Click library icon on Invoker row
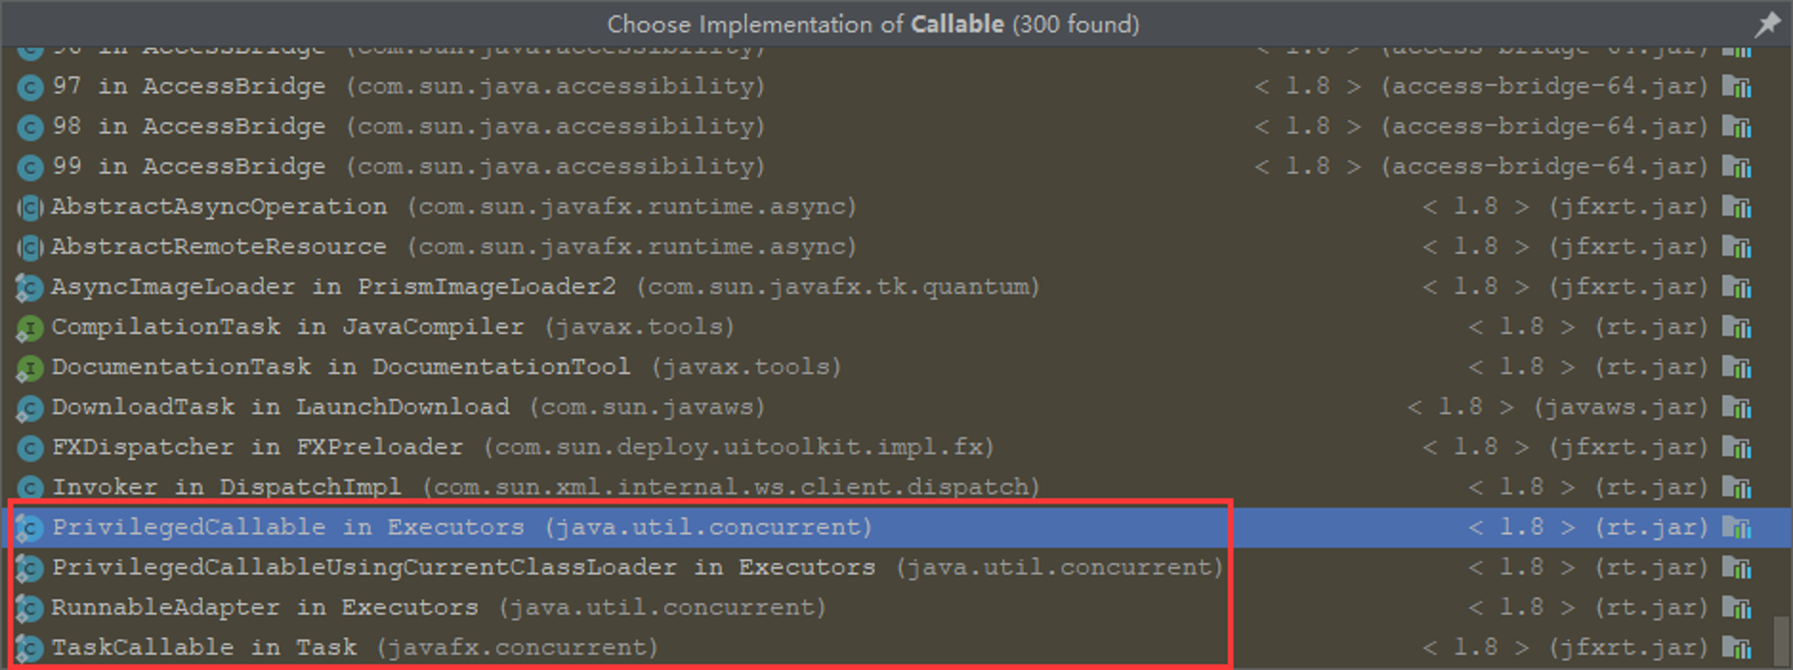 [x=1737, y=488]
